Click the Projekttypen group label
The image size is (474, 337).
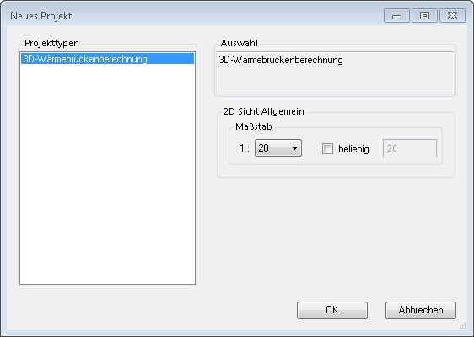[51, 43]
